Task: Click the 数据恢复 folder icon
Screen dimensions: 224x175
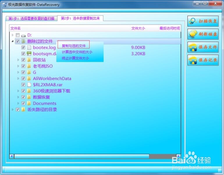Action: click(x=29, y=97)
